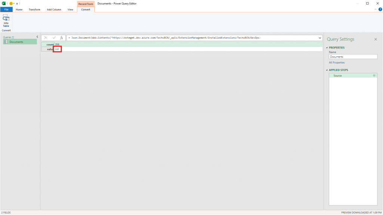The image size is (383, 215).
Task: Open the Quick Access Toolbar dropdown arrow
Action: click(16, 3)
